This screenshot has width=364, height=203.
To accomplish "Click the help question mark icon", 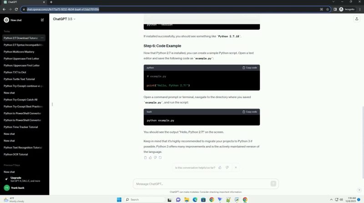I will [359, 190].
